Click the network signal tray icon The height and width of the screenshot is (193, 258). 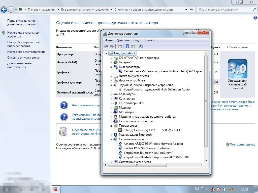click(231, 189)
